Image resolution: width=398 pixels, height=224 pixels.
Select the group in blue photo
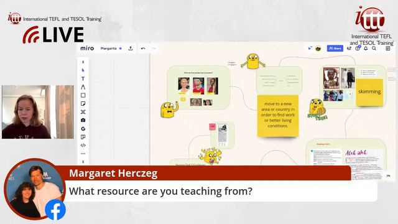point(333,96)
